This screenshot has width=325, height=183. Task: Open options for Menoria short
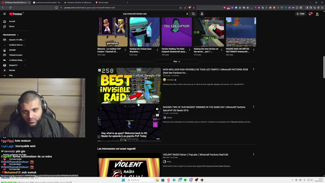point(125,50)
